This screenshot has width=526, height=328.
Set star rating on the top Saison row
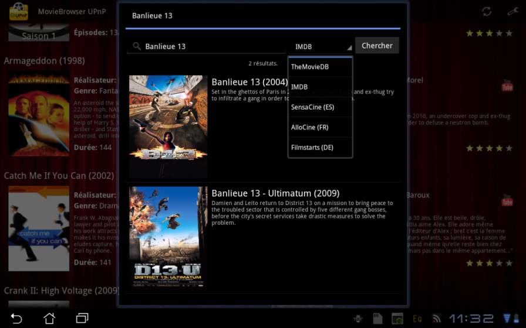pyautogui.click(x=490, y=33)
